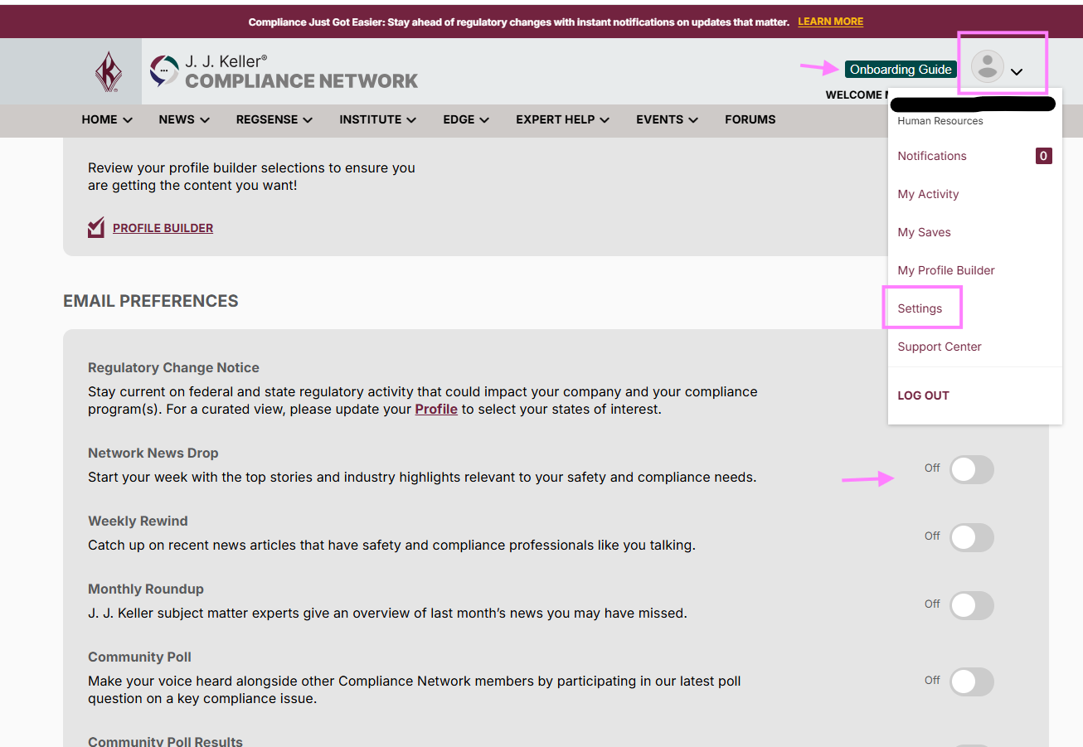Click the Monthly Roundup heading
The image size is (1083, 747).
146,589
